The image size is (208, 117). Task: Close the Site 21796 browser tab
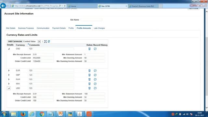point(126,6)
